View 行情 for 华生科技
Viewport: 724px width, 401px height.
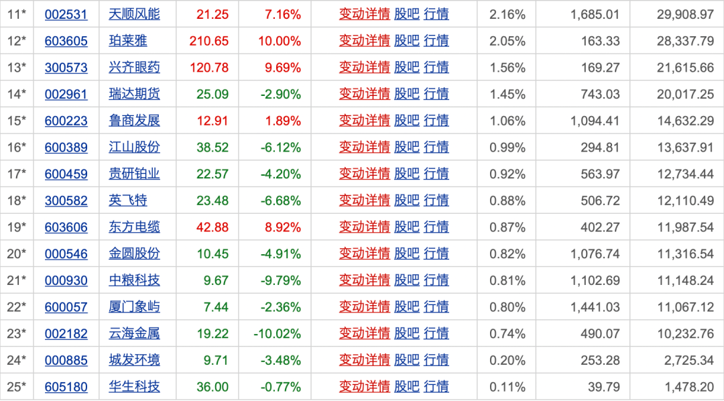point(436,387)
